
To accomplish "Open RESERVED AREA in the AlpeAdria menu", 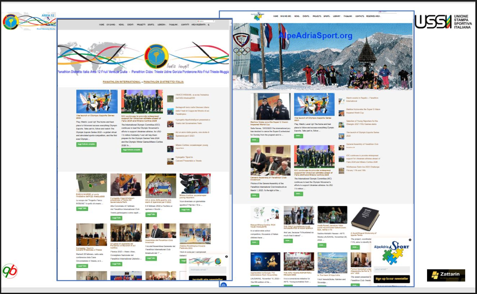I will (x=373, y=16).
